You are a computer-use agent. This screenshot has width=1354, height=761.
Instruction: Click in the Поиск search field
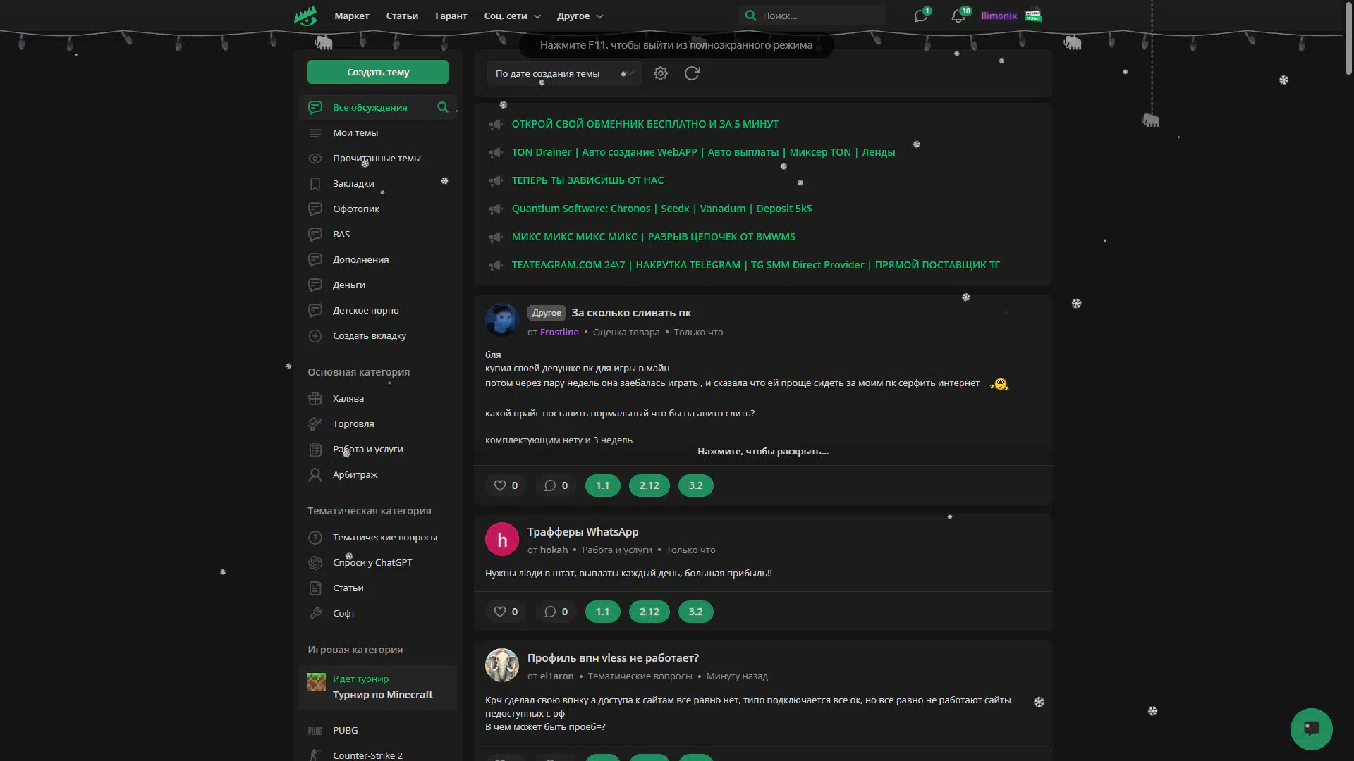pos(818,16)
